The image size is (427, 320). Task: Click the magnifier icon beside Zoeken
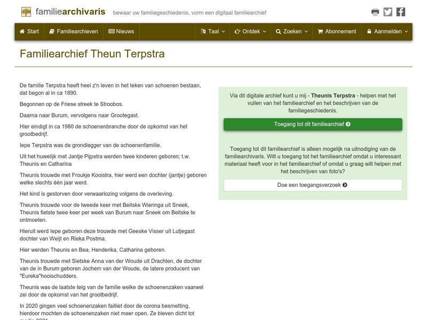click(x=279, y=31)
